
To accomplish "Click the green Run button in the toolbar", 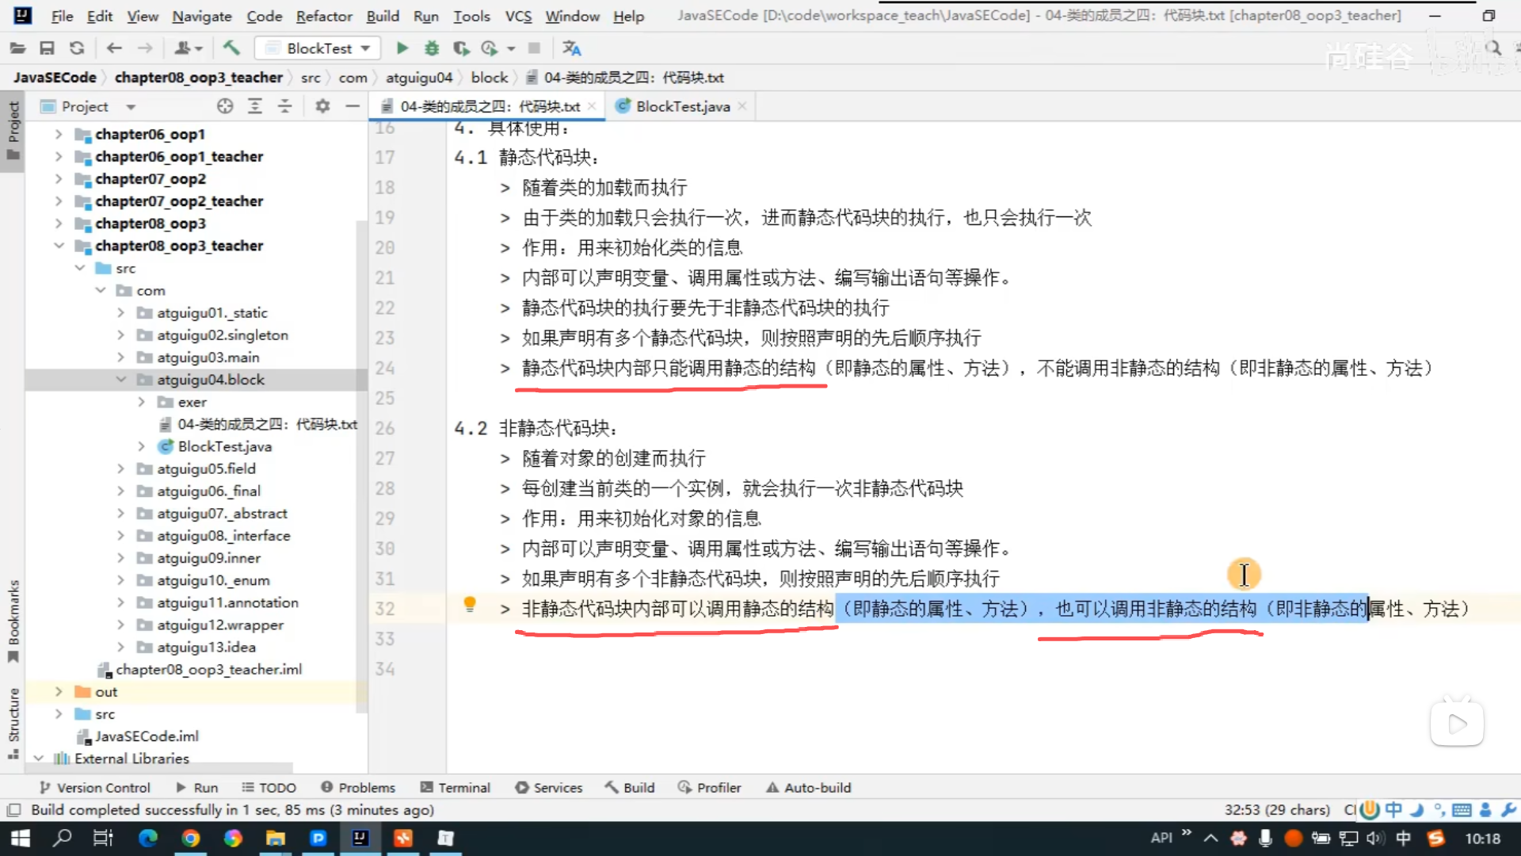I will [402, 48].
